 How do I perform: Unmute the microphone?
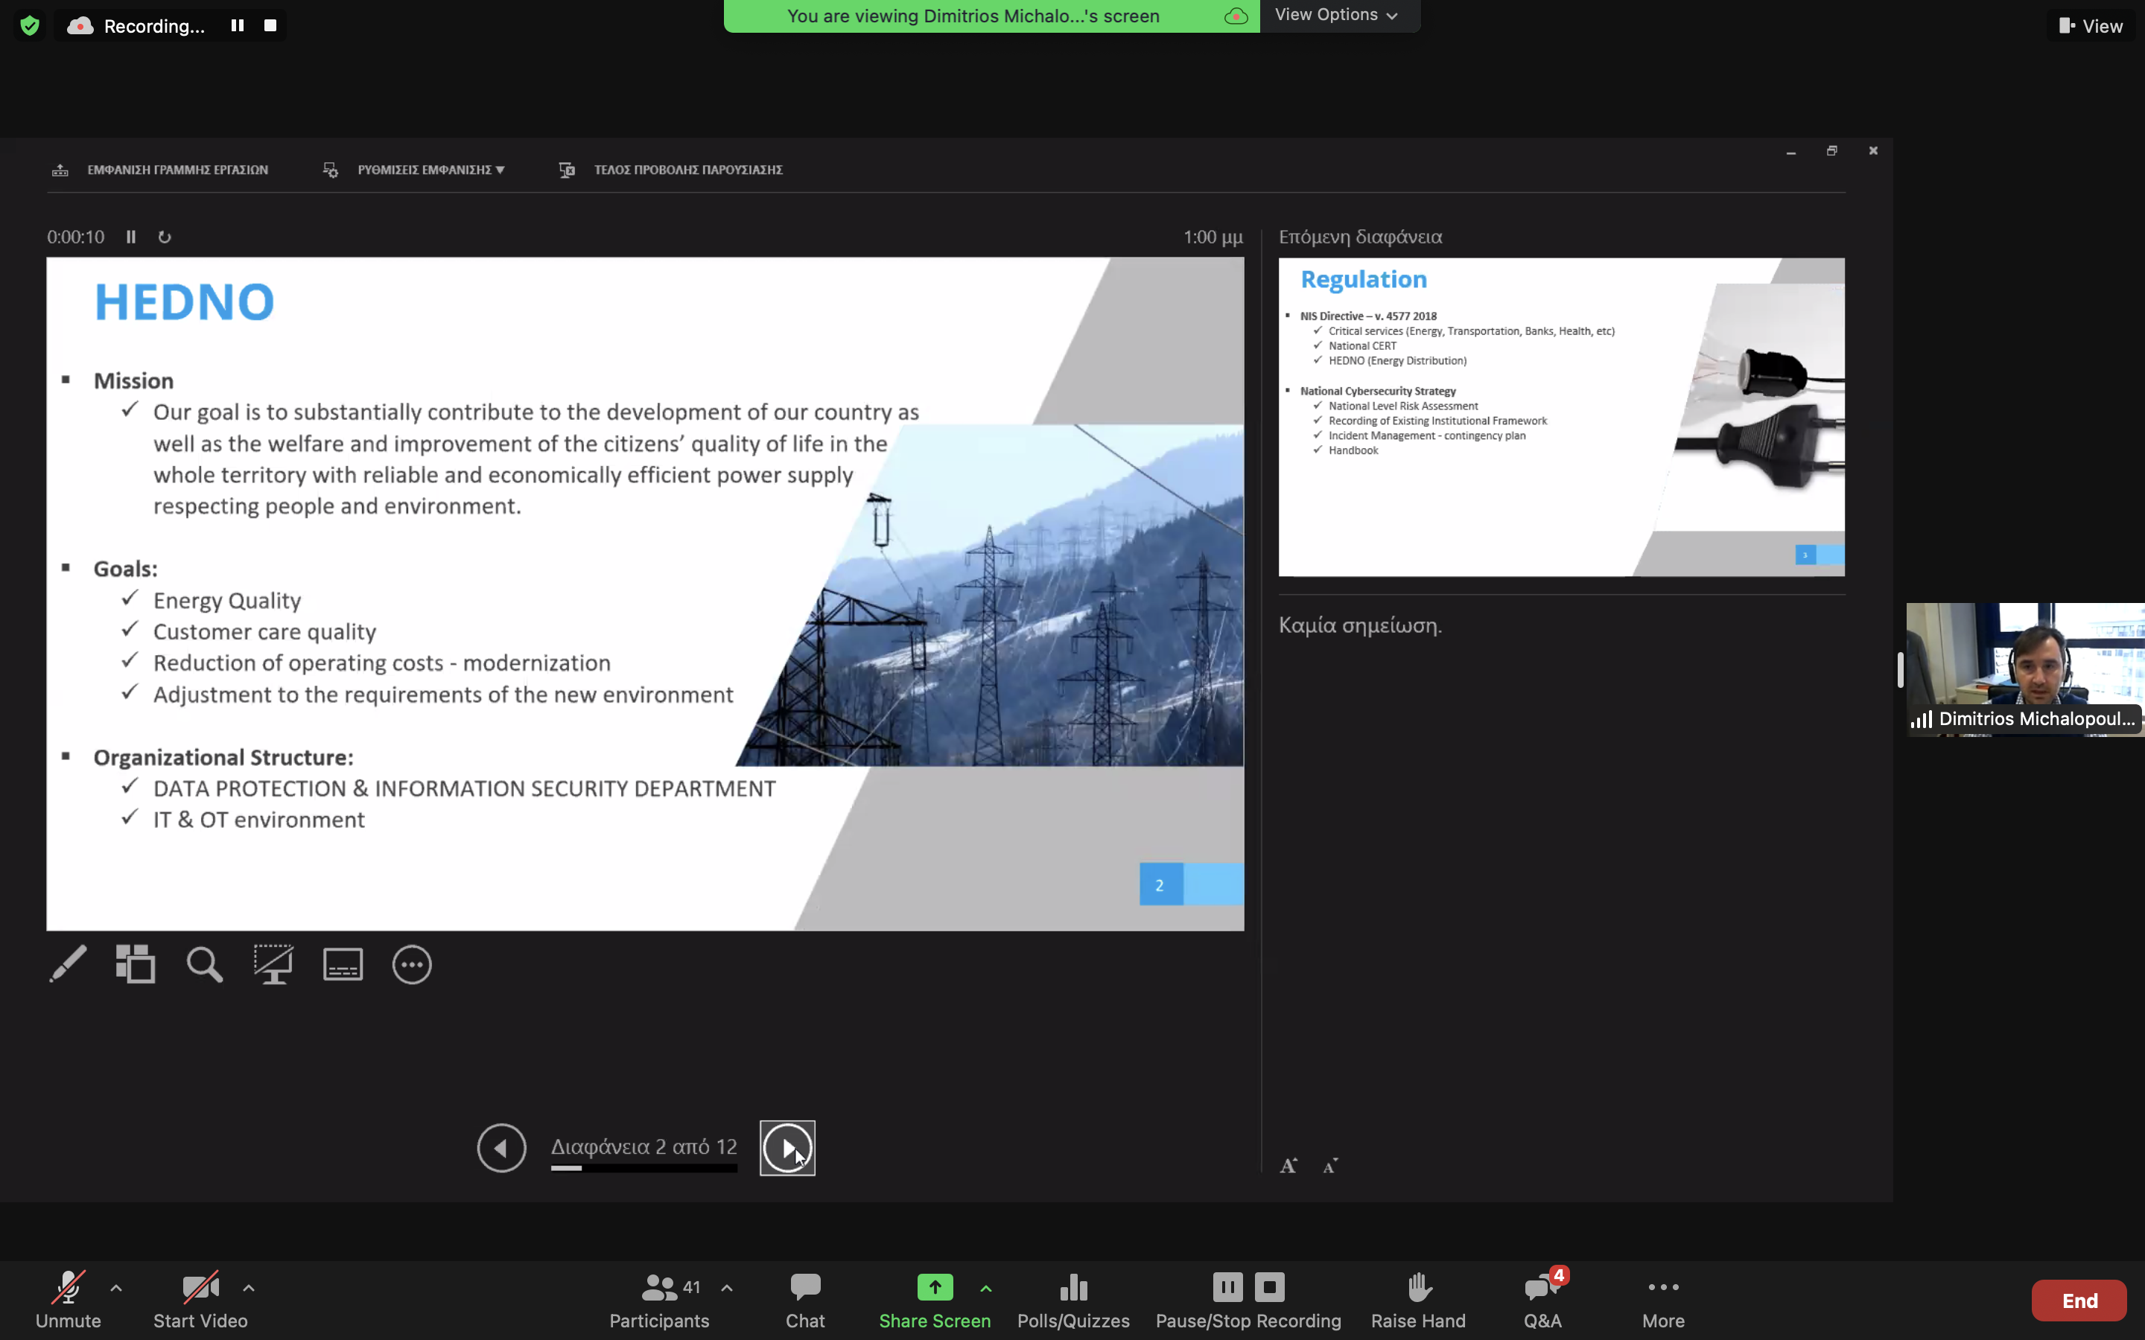point(69,1299)
